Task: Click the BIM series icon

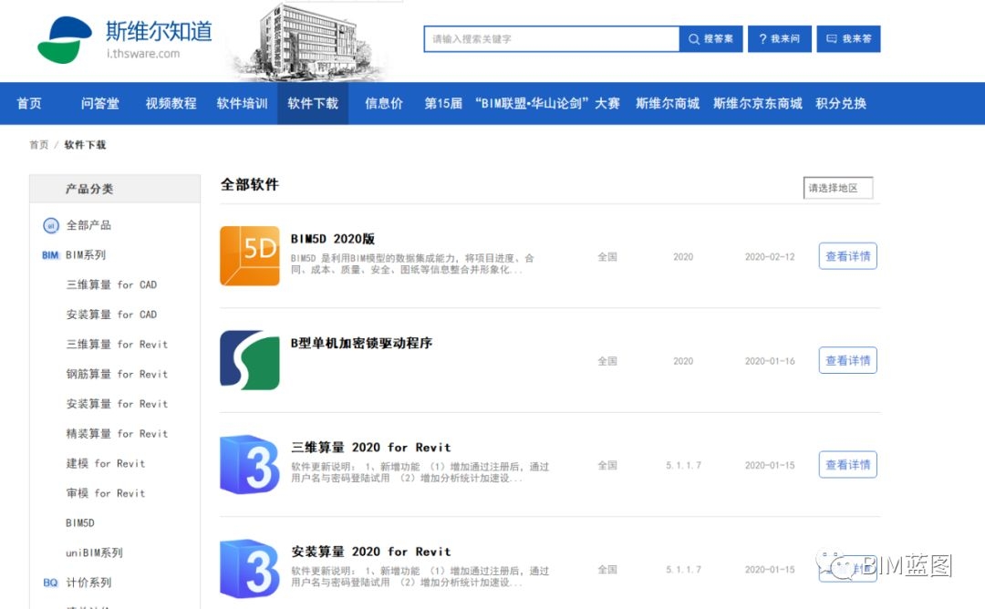Action: (50, 255)
